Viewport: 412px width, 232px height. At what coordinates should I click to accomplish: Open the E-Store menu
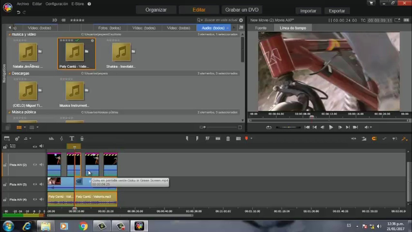[x=77, y=4]
